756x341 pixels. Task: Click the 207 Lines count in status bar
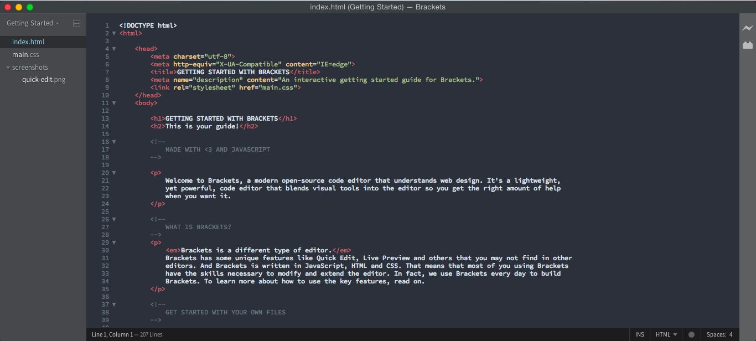[x=151, y=334]
